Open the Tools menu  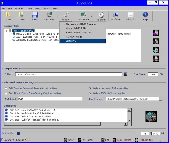coord(29,9)
